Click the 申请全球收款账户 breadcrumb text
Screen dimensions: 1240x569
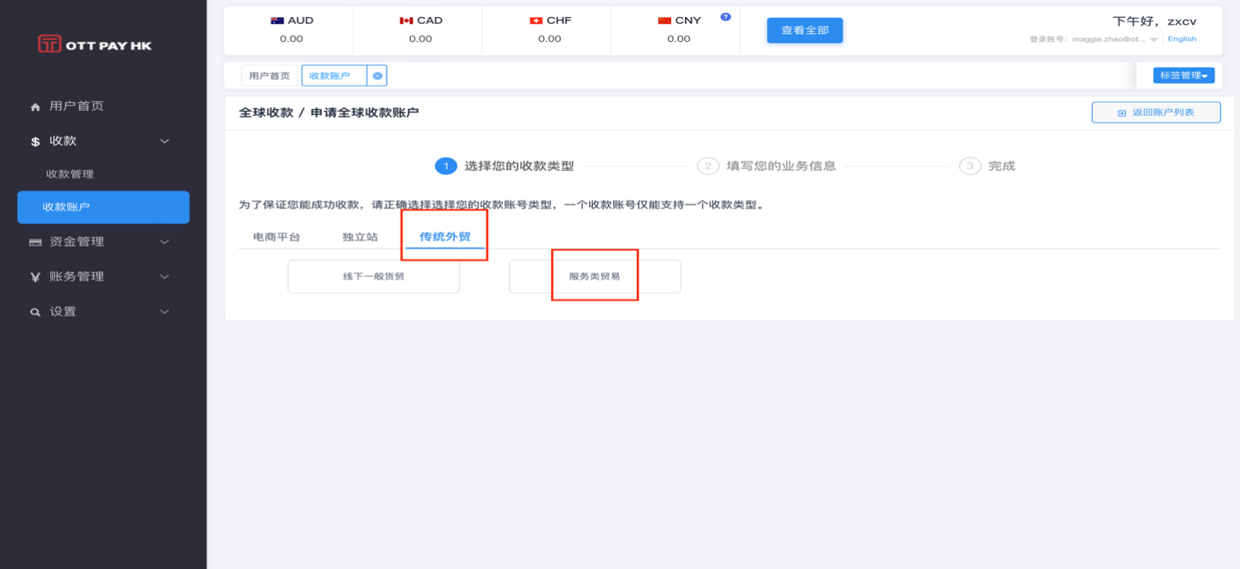365,113
